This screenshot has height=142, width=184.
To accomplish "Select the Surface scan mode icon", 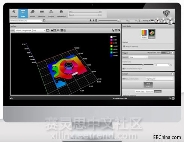I will 152,34.
